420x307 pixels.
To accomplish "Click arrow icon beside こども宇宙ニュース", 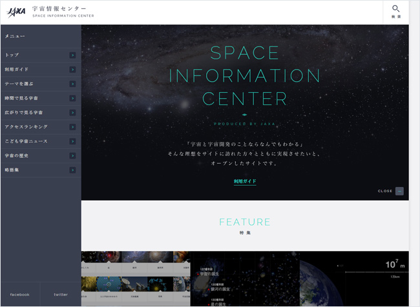I will 72,141.
